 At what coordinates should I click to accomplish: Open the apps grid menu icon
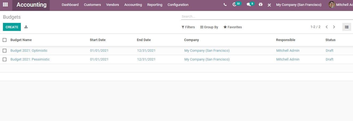(5, 5)
